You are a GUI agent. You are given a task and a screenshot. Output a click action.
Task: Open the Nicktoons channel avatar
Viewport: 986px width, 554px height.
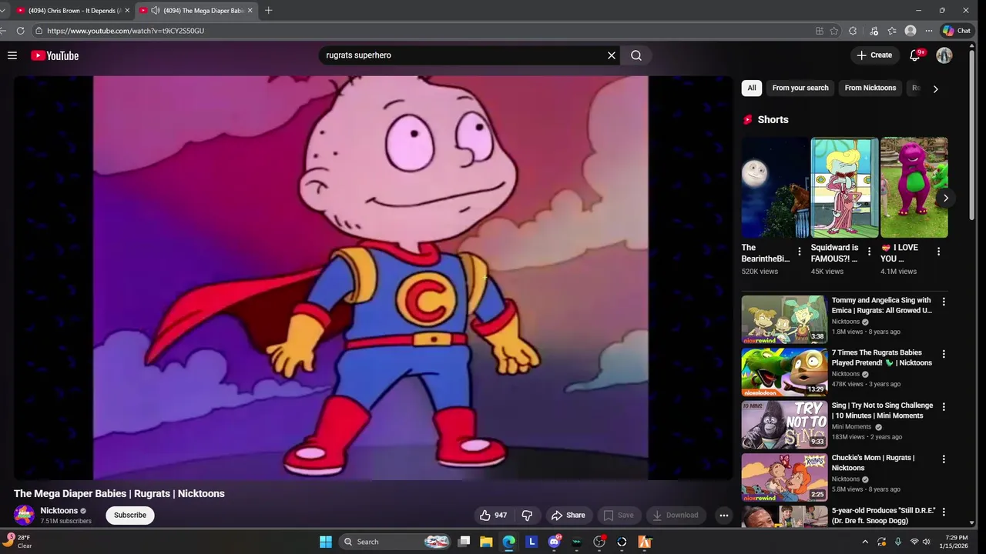pos(25,516)
